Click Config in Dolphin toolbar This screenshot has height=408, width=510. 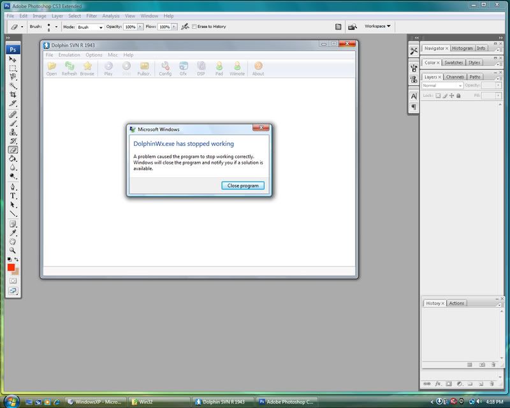165,69
